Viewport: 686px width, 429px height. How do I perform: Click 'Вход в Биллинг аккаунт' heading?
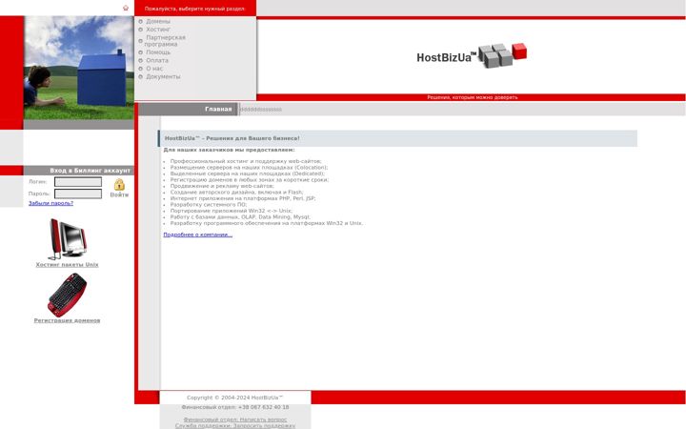pyautogui.click(x=91, y=171)
